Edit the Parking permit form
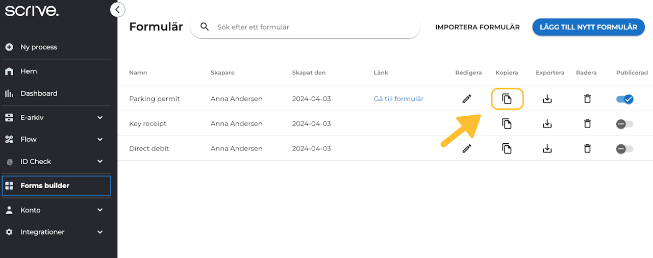This screenshot has height=258, width=653. coord(466,99)
